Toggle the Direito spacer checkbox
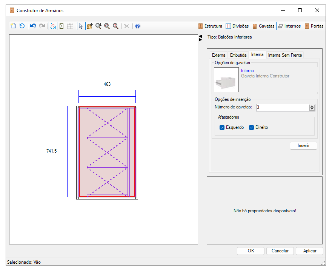The image size is (332, 272). click(251, 127)
